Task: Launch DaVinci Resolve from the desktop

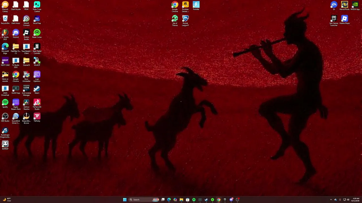Action: (26, 105)
